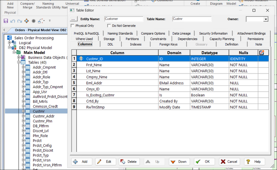
Task: Click the Redo arrow icon
Action: (x=19, y=21)
